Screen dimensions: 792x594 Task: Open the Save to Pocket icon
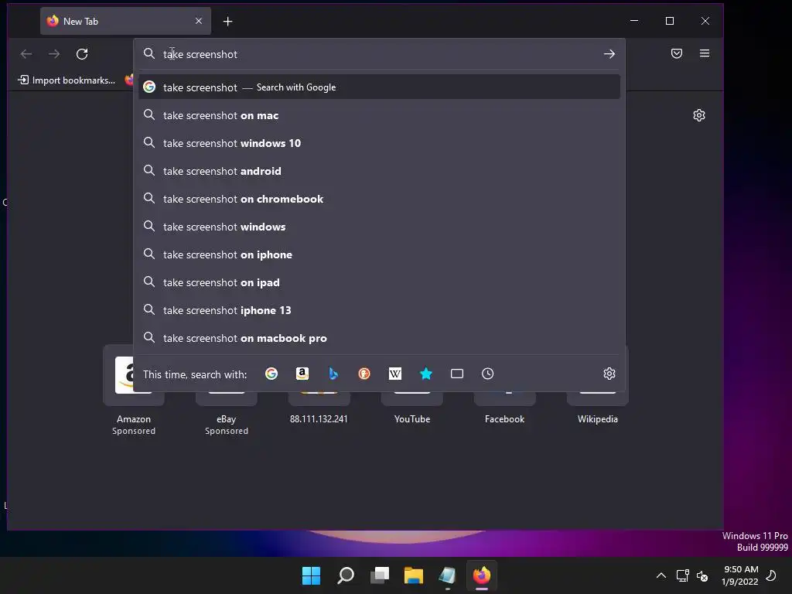(x=676, y=53)
